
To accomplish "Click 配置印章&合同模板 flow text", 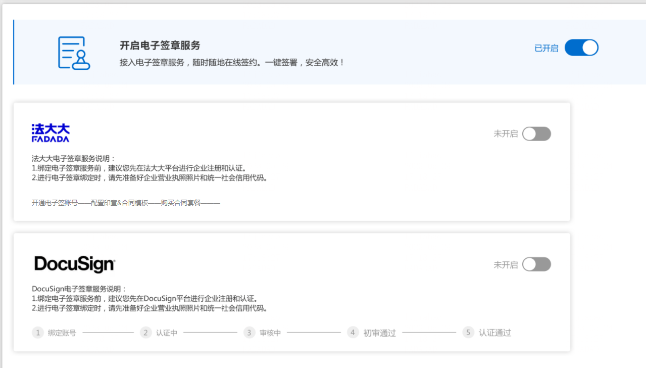I will click(x=120, y=203).
